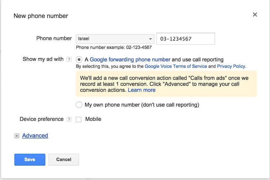Select the My own phone number radio button
Viewport: 270px width, 180px height.
(x=79, y=105)
